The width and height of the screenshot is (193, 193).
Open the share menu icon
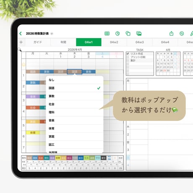coord(171,34)
